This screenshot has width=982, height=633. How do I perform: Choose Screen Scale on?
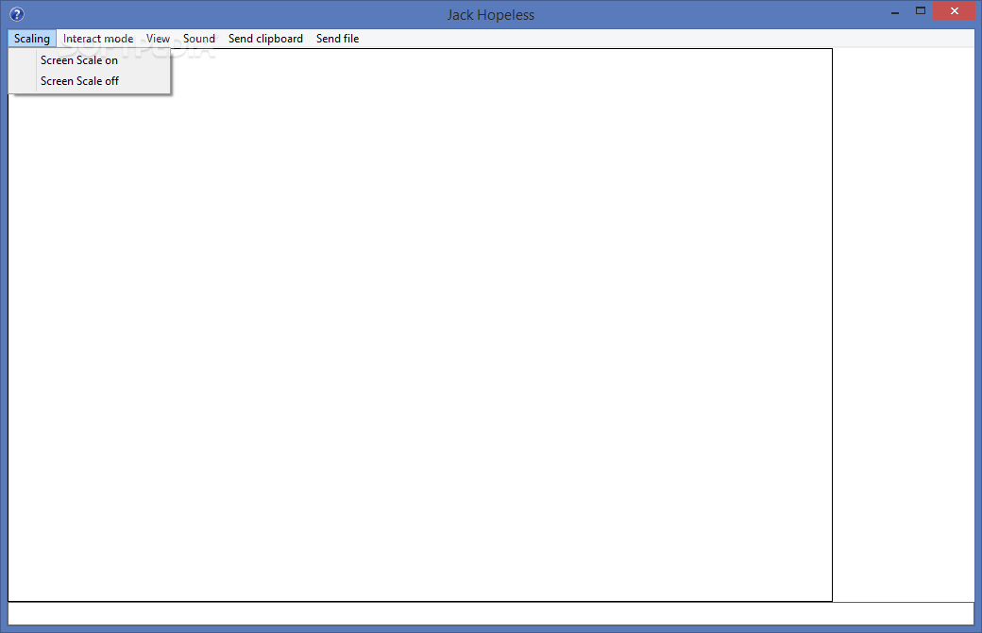click(90, 60)
